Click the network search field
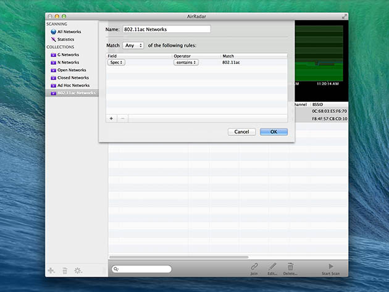 point(141,269)
